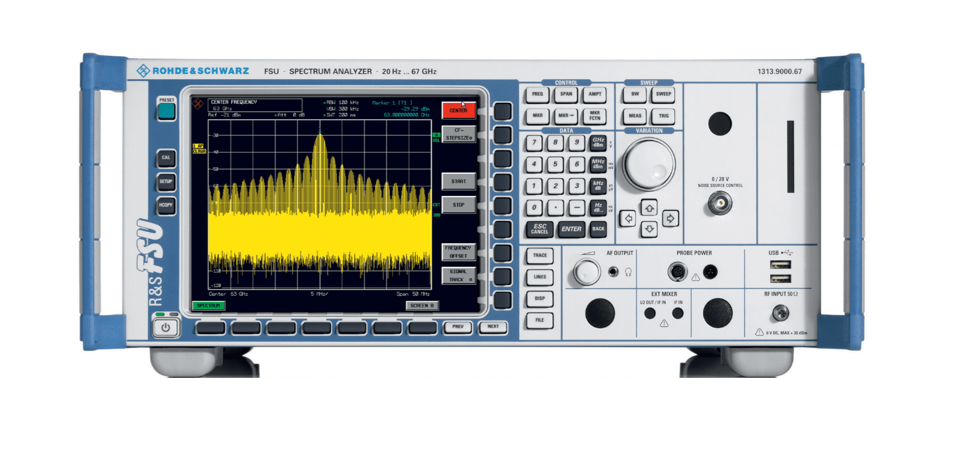Click the PREV menu key

click(458, 327)
